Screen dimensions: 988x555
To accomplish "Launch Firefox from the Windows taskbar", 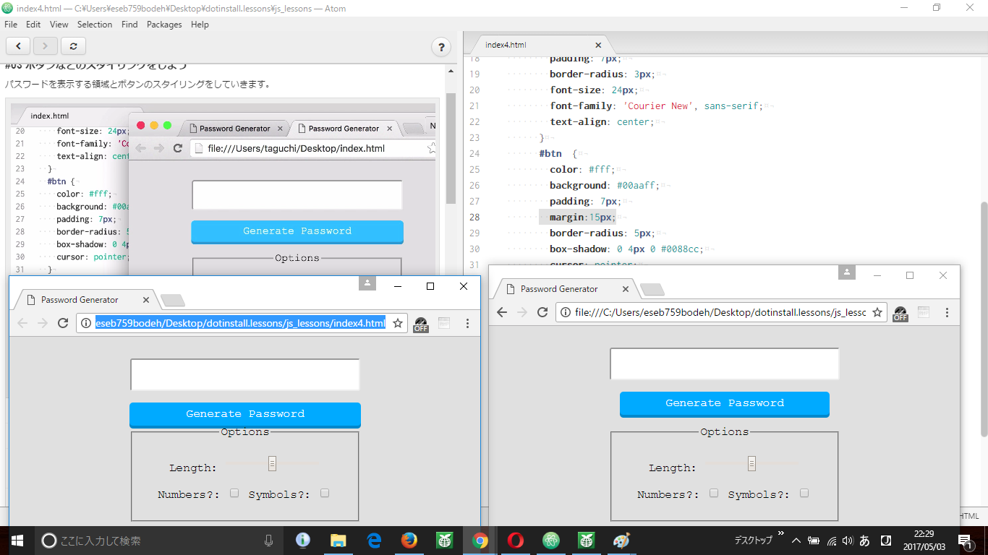I will 409,541.
